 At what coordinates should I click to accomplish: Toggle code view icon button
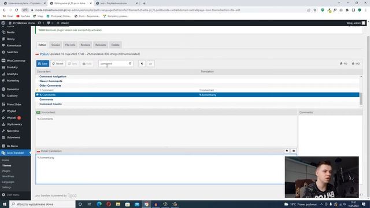(x=150, y=64)
